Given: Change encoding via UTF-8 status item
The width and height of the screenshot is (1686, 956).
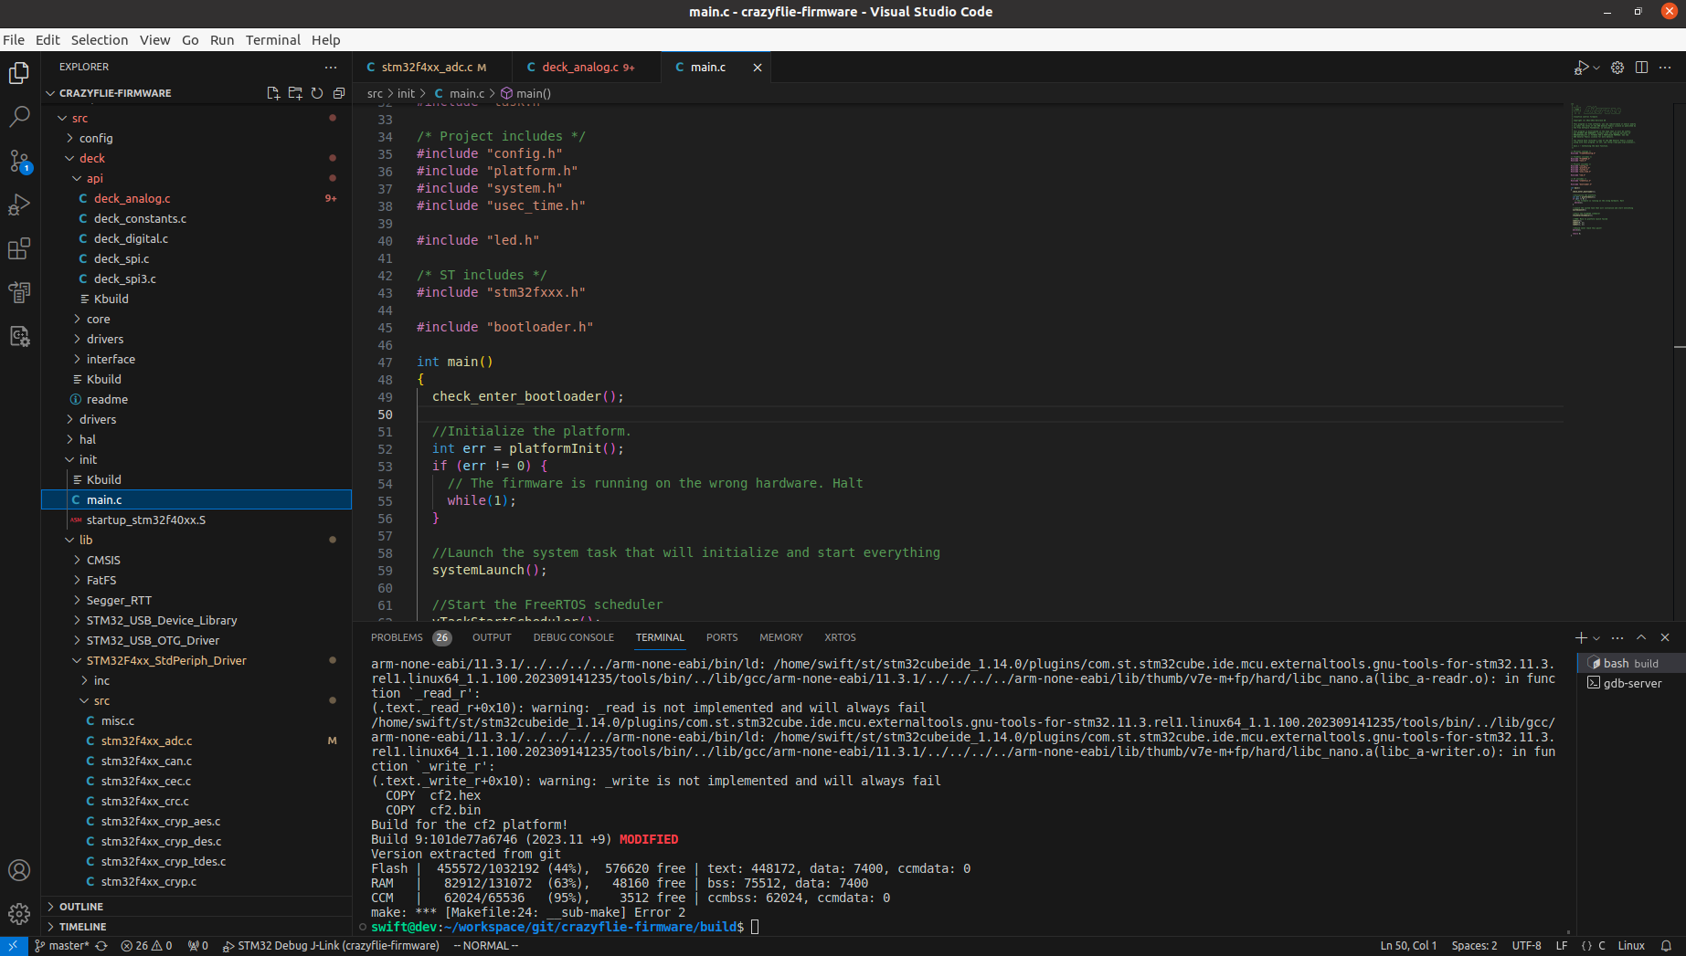Looking at the screenshot, I should click(1526, 946).
